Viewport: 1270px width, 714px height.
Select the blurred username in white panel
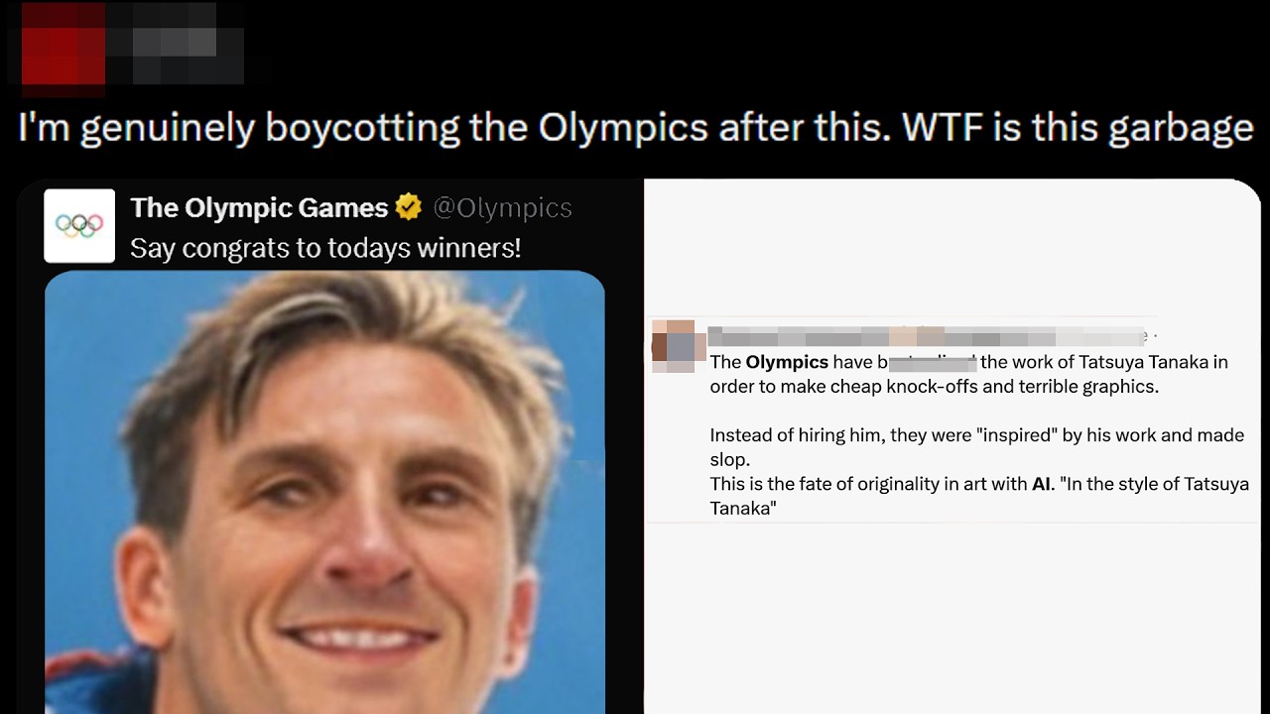(x=926, y=336)
